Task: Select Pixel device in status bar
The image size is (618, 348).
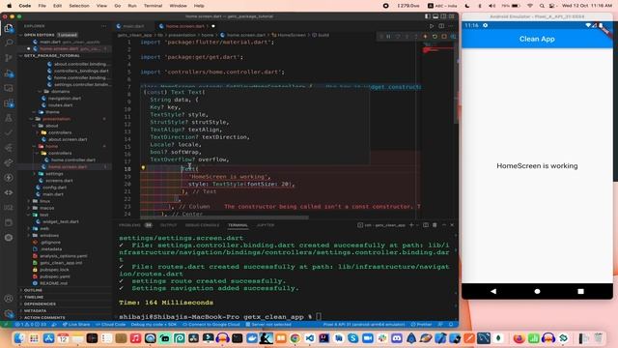Action: click(364, 325)
